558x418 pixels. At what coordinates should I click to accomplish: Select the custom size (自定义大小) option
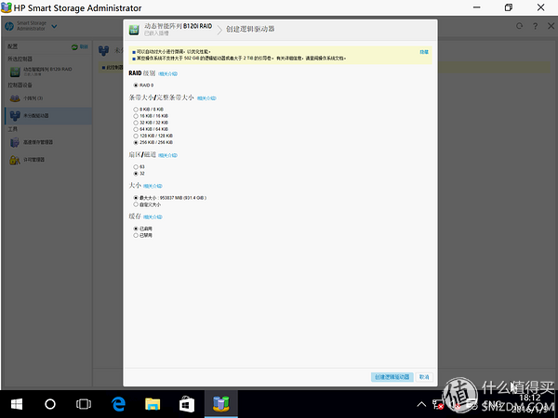(x=136, y=204)
